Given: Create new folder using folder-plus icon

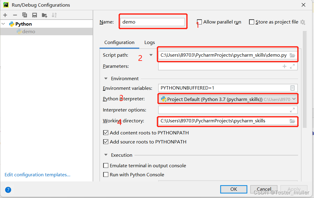Looking at the screenshot, I should 44,15.
